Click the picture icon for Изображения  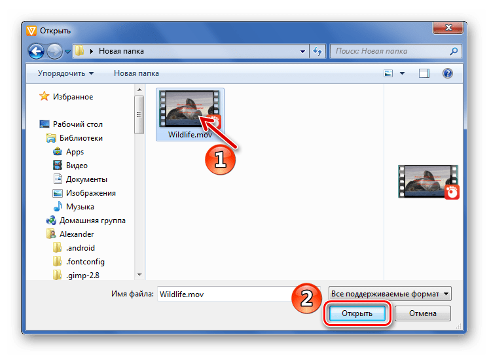point(58,193)
